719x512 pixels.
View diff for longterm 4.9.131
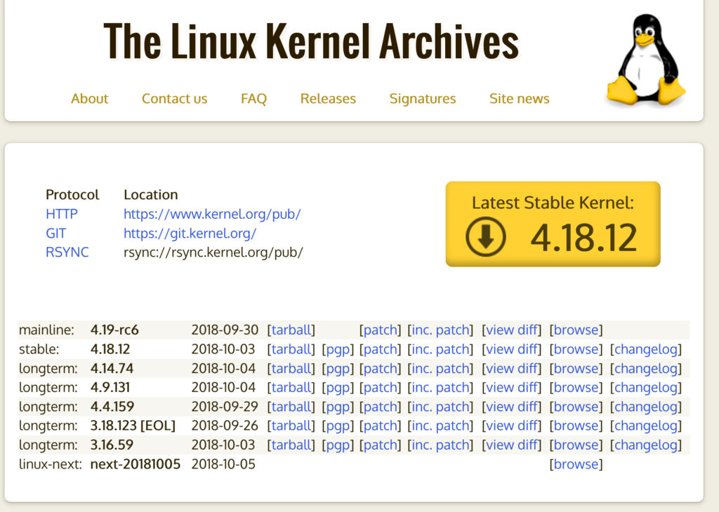511,387
